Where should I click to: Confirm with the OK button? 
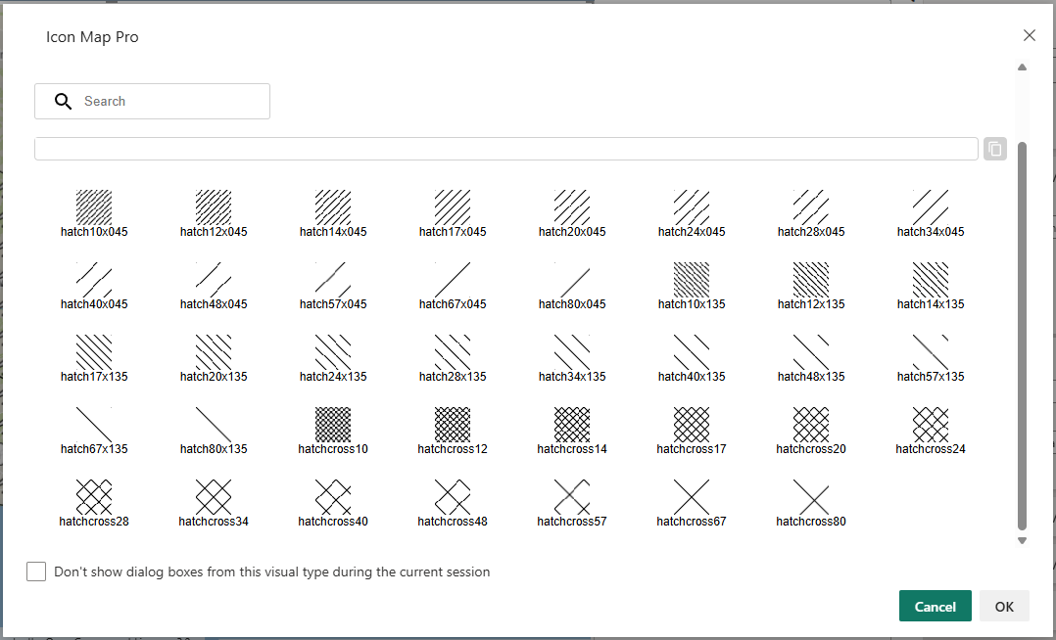click(1004, 607)
